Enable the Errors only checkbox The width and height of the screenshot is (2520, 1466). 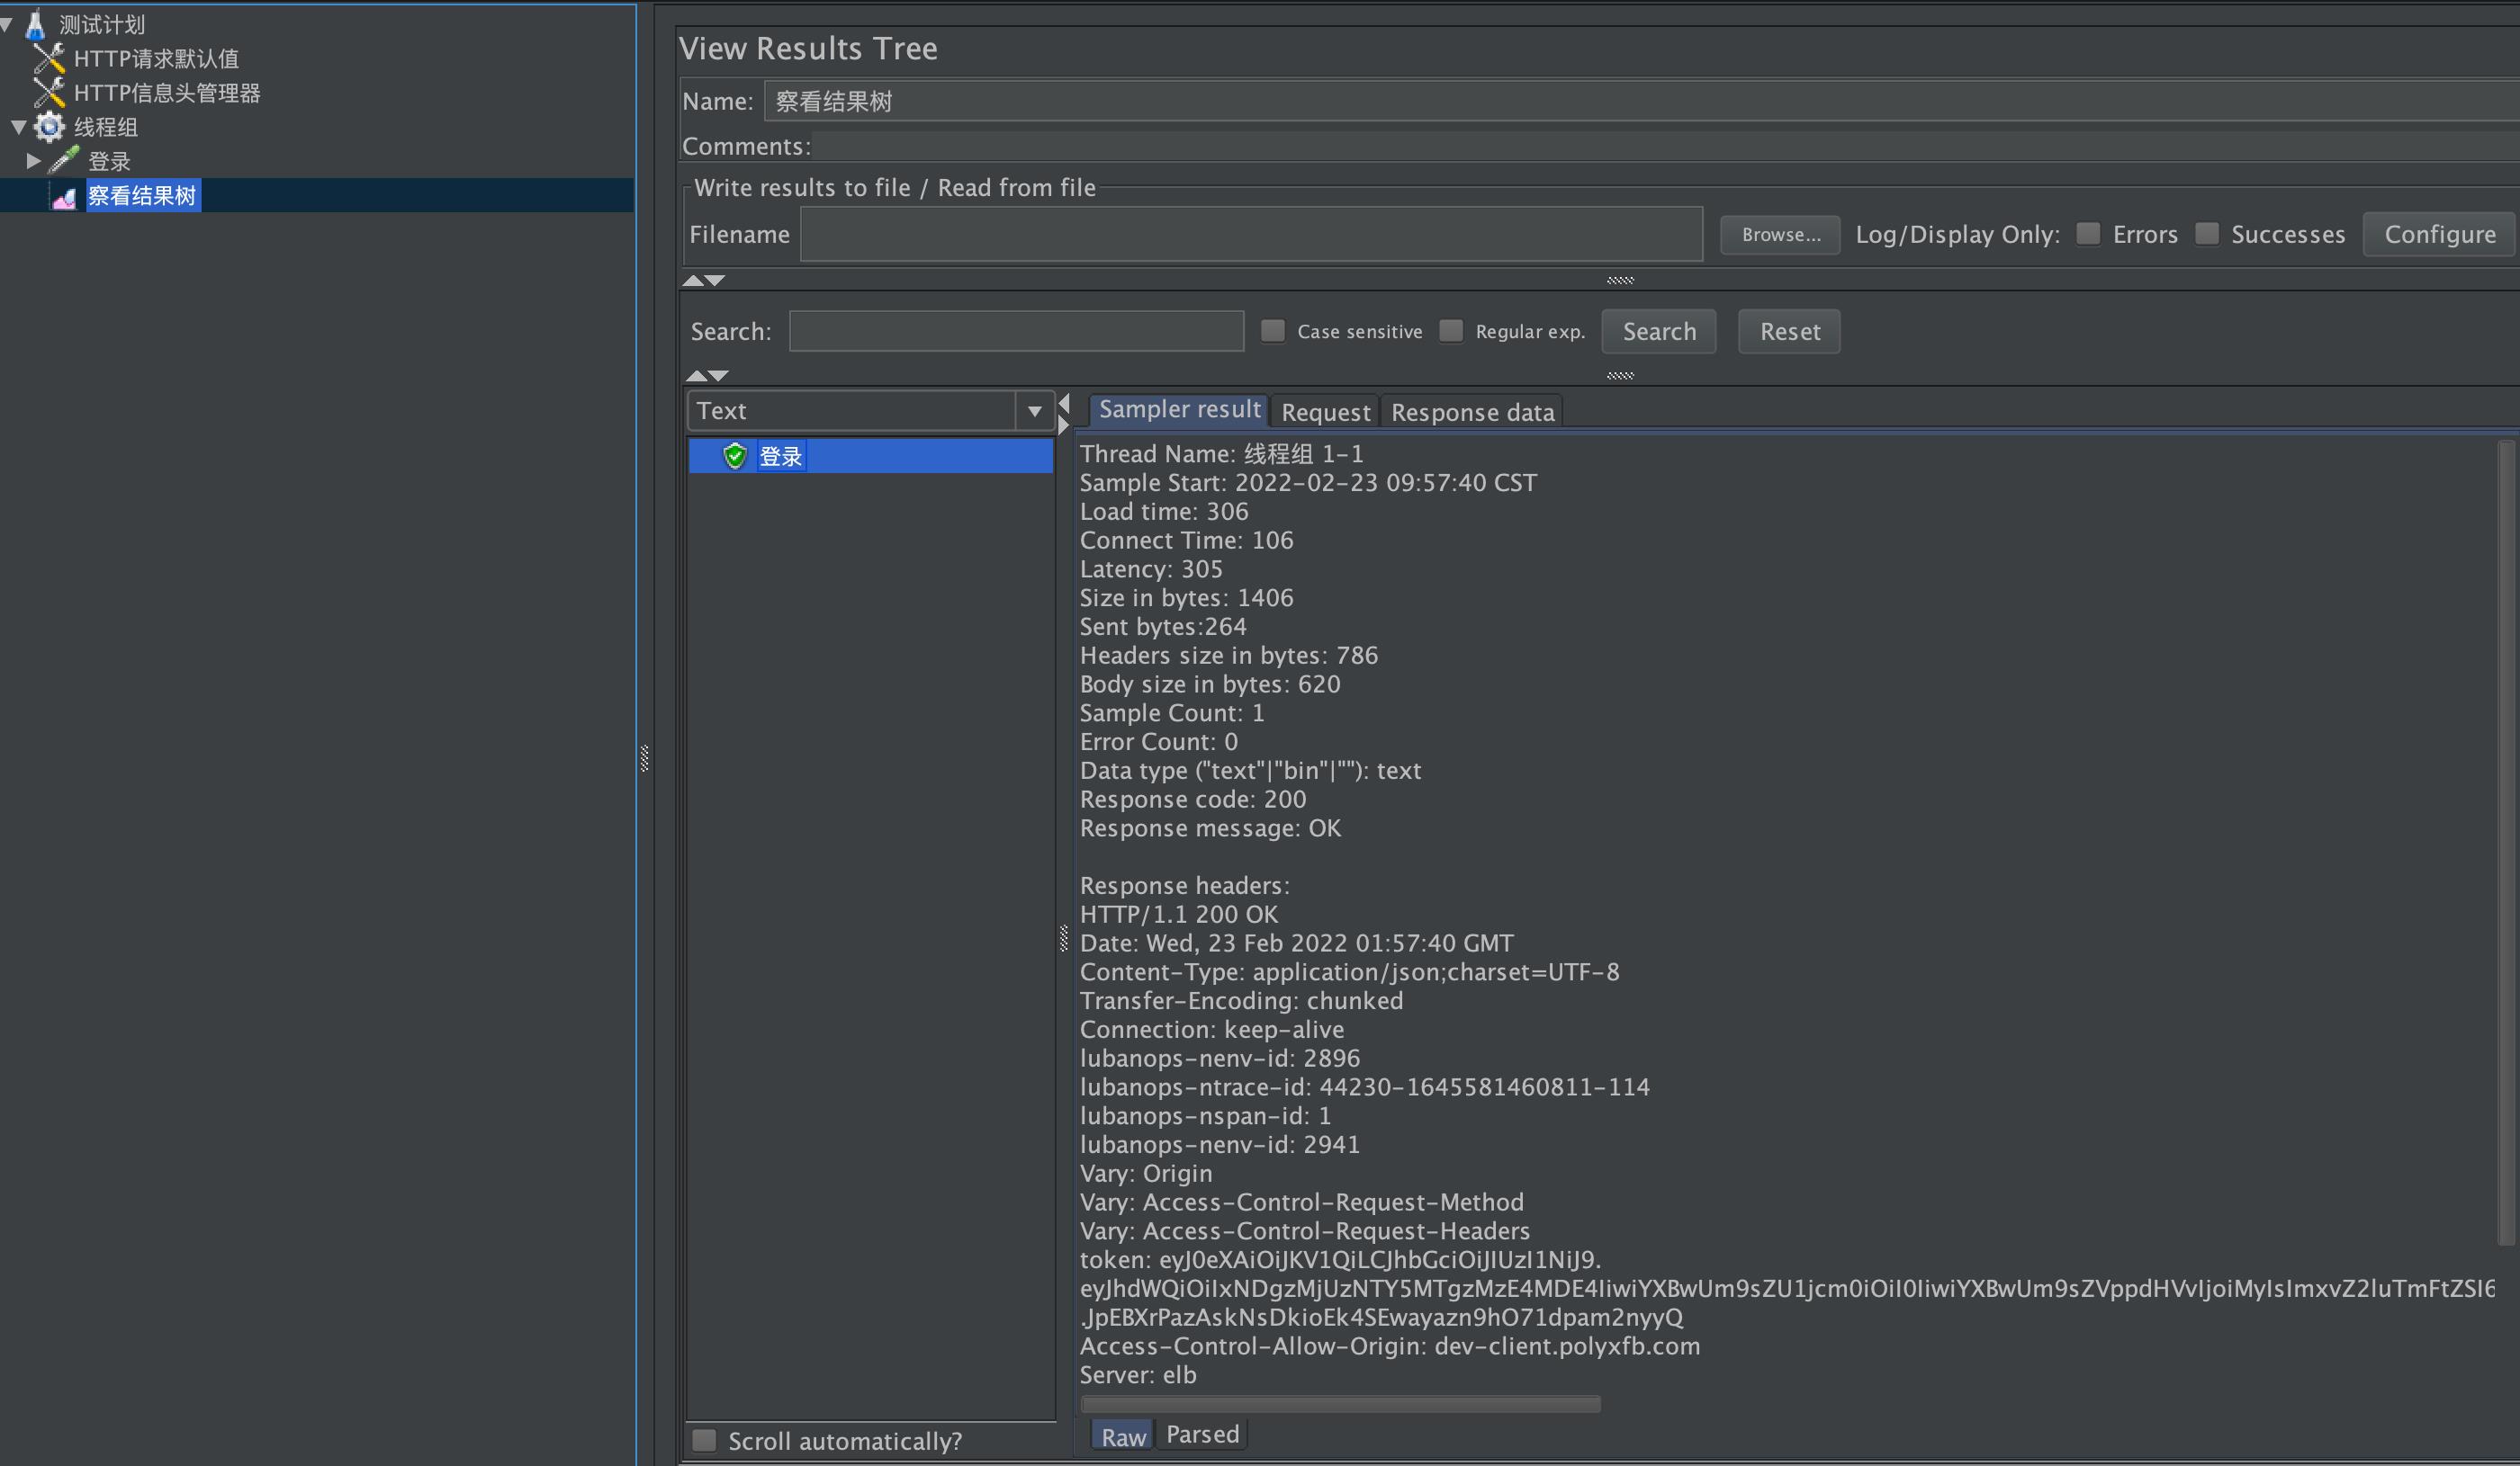pyautogui.click(x=2088, y=234)
